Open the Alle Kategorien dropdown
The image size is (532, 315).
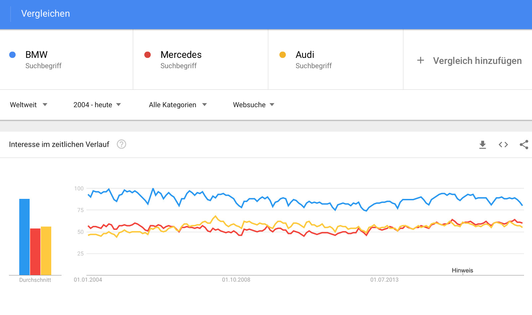coord(178,105)
